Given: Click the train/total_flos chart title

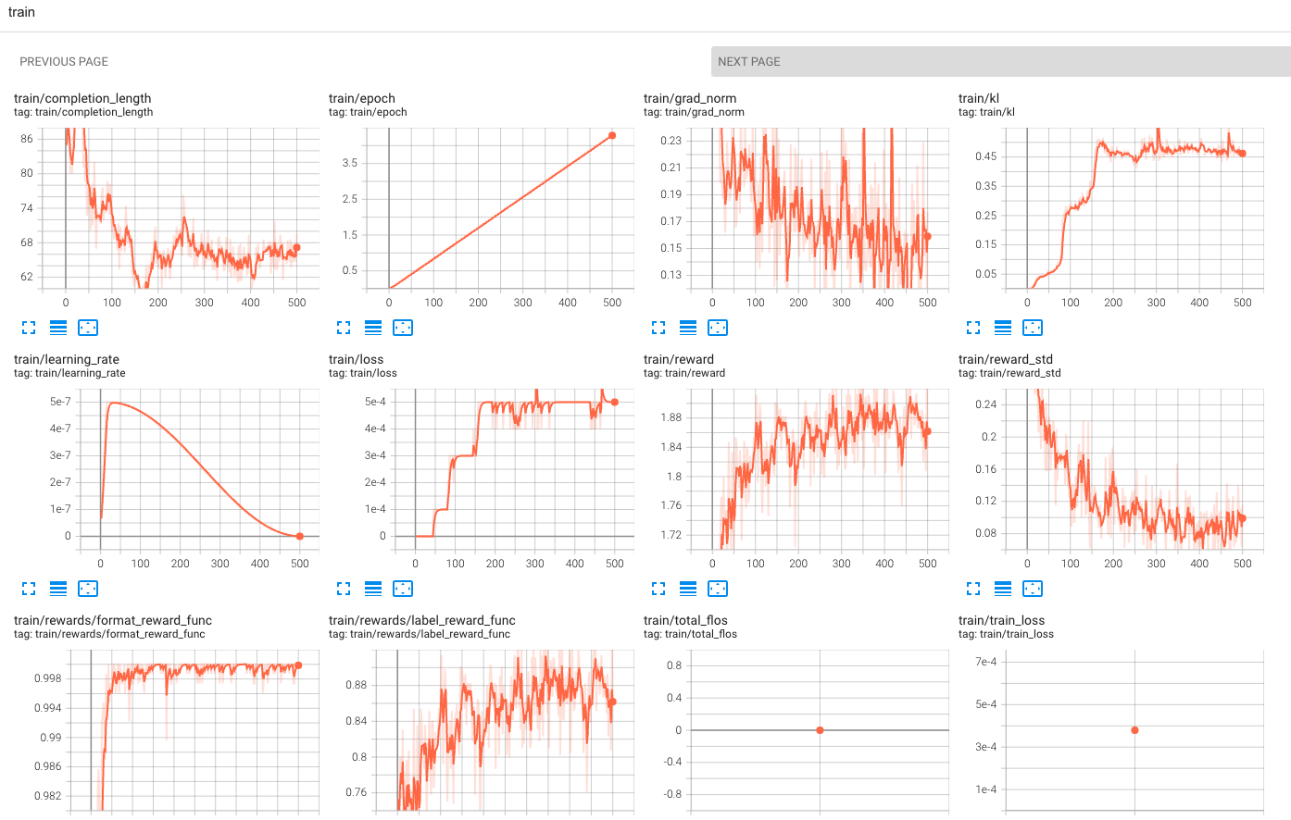Looking at the screenshot, I should pos(685,620).
